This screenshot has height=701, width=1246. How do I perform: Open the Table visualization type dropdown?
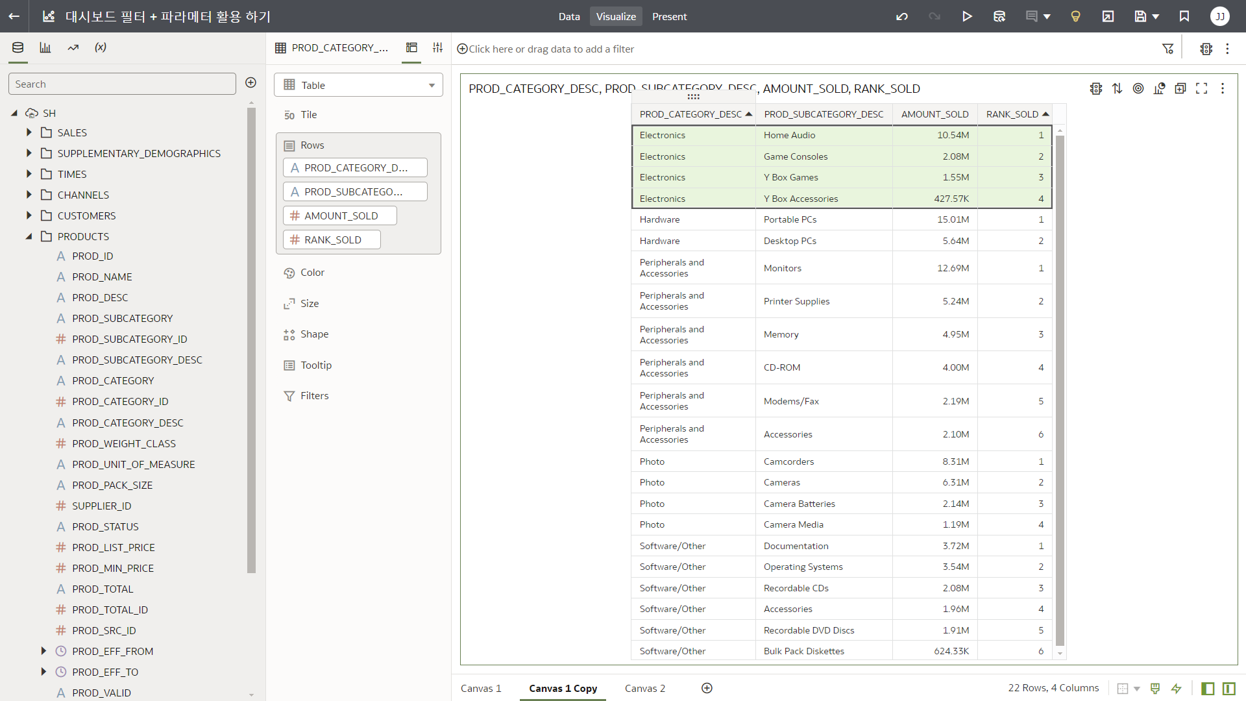pyautogui.click(x=358, y=85)
